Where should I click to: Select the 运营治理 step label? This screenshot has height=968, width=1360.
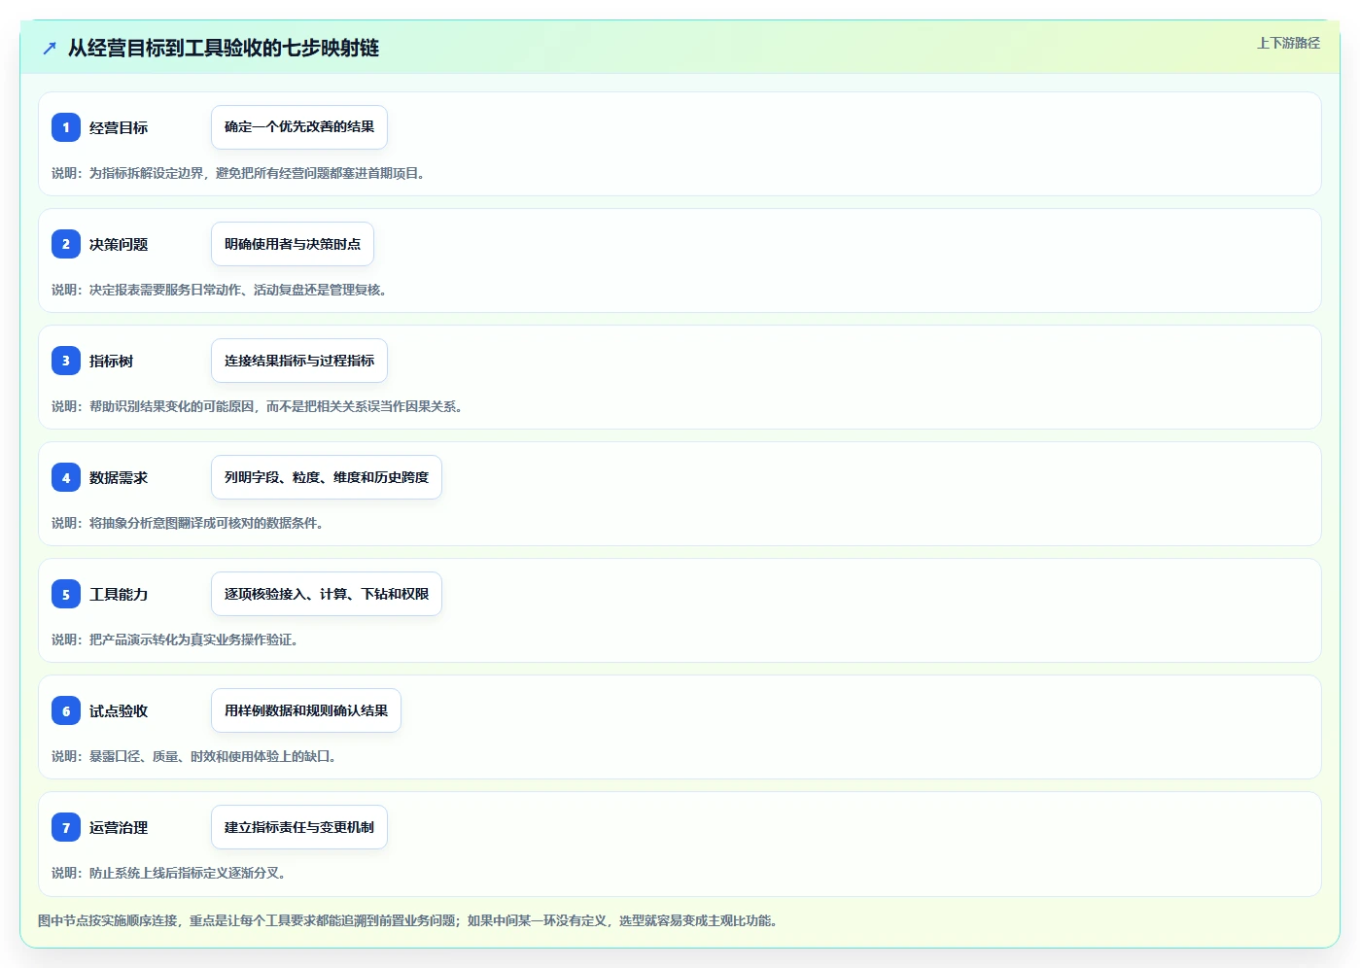[x=119, y=827]
